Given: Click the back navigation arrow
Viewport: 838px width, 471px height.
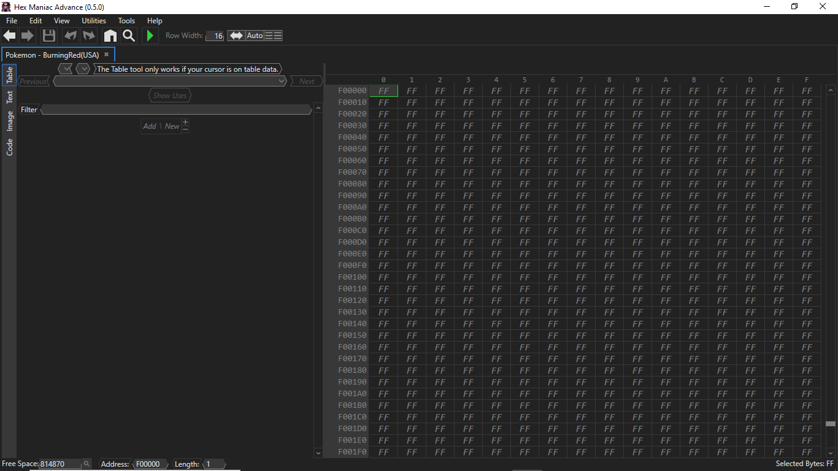Looking at the screenshot, I should tap(10, 36).
